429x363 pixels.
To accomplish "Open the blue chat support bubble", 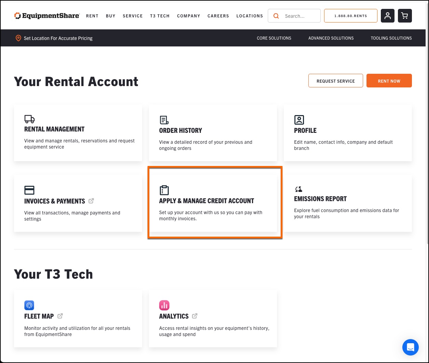I will (x=410, y=347).
